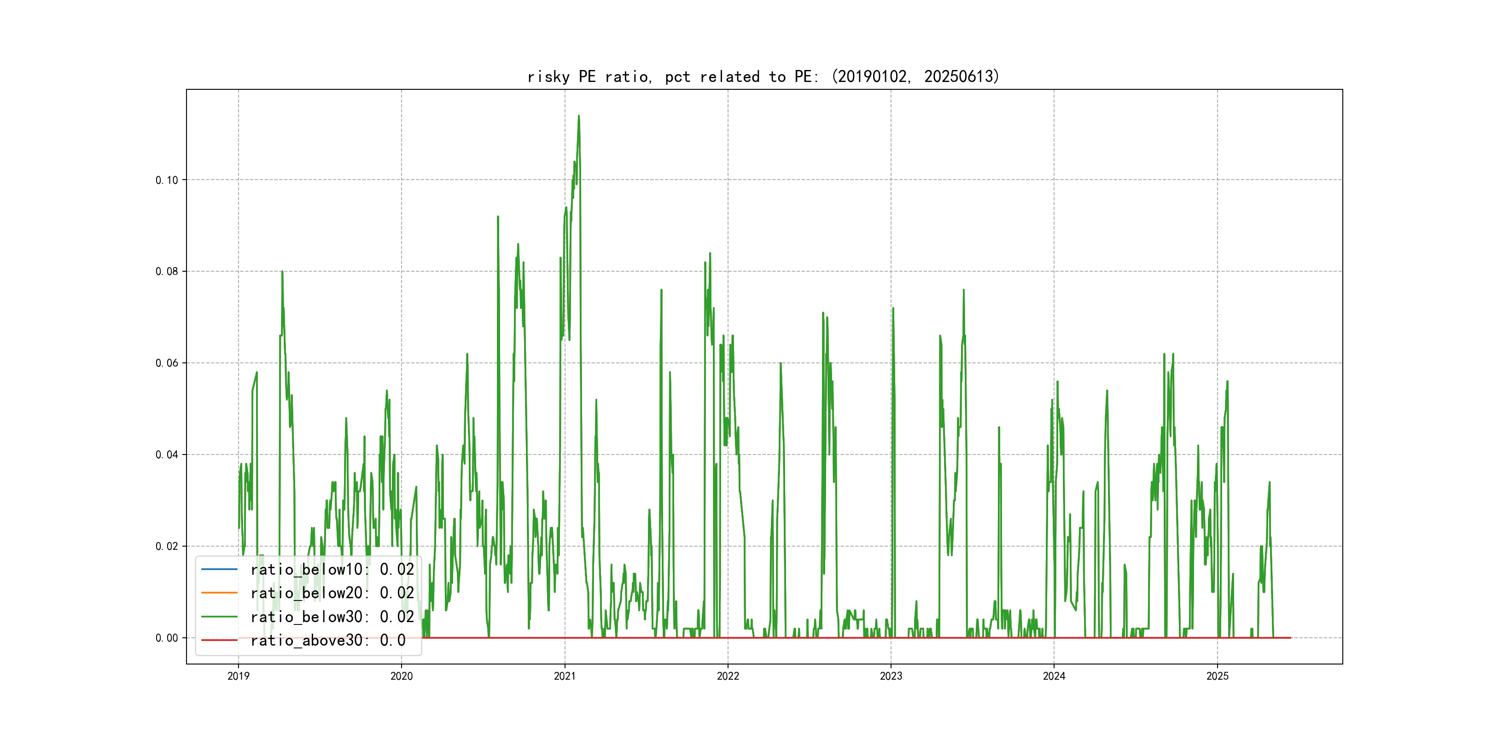Image resolution: width=1492 pixels, height=746 pixels.
Task: Click the 0.10 y-axis tick label
Action: click(x=167, y=180)
